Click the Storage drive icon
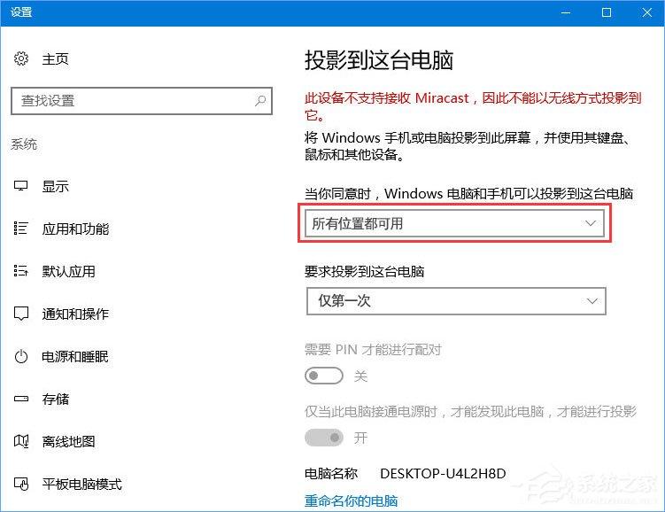Screen dimensions: 665x512 tap(21, 399)
